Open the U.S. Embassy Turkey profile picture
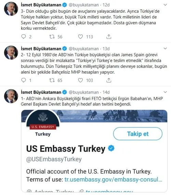 click(43, 120)
